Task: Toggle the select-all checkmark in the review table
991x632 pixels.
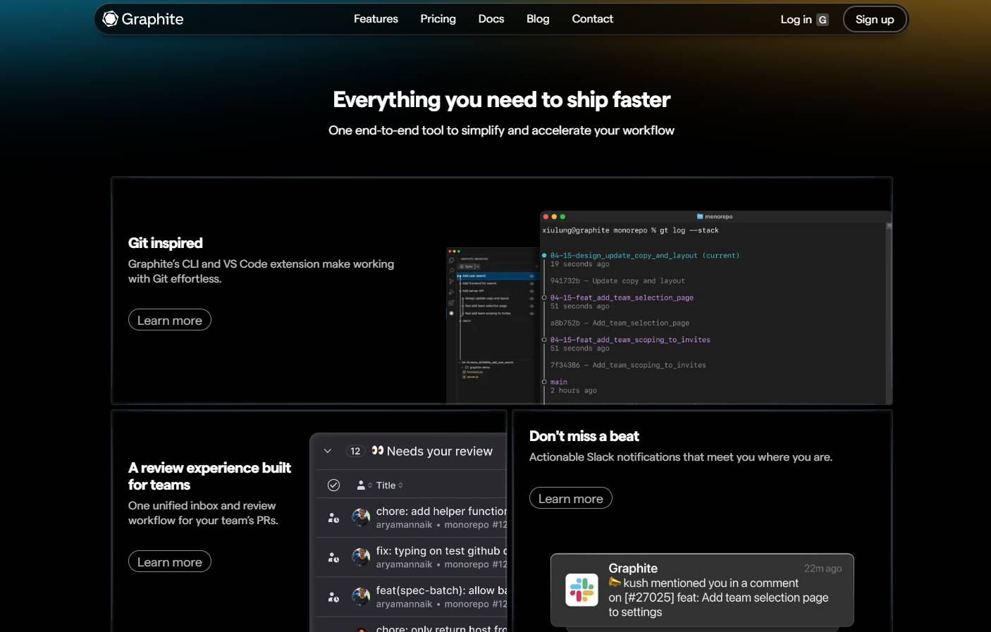Action: click(x=334, y=485)
